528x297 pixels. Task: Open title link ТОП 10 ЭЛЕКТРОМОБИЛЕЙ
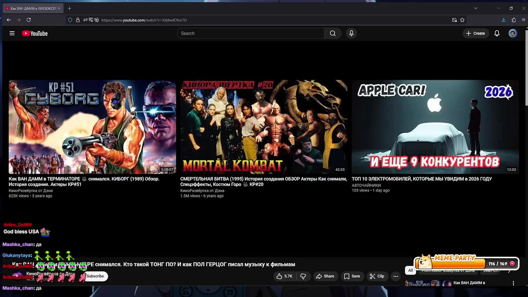tap(422, 179)
